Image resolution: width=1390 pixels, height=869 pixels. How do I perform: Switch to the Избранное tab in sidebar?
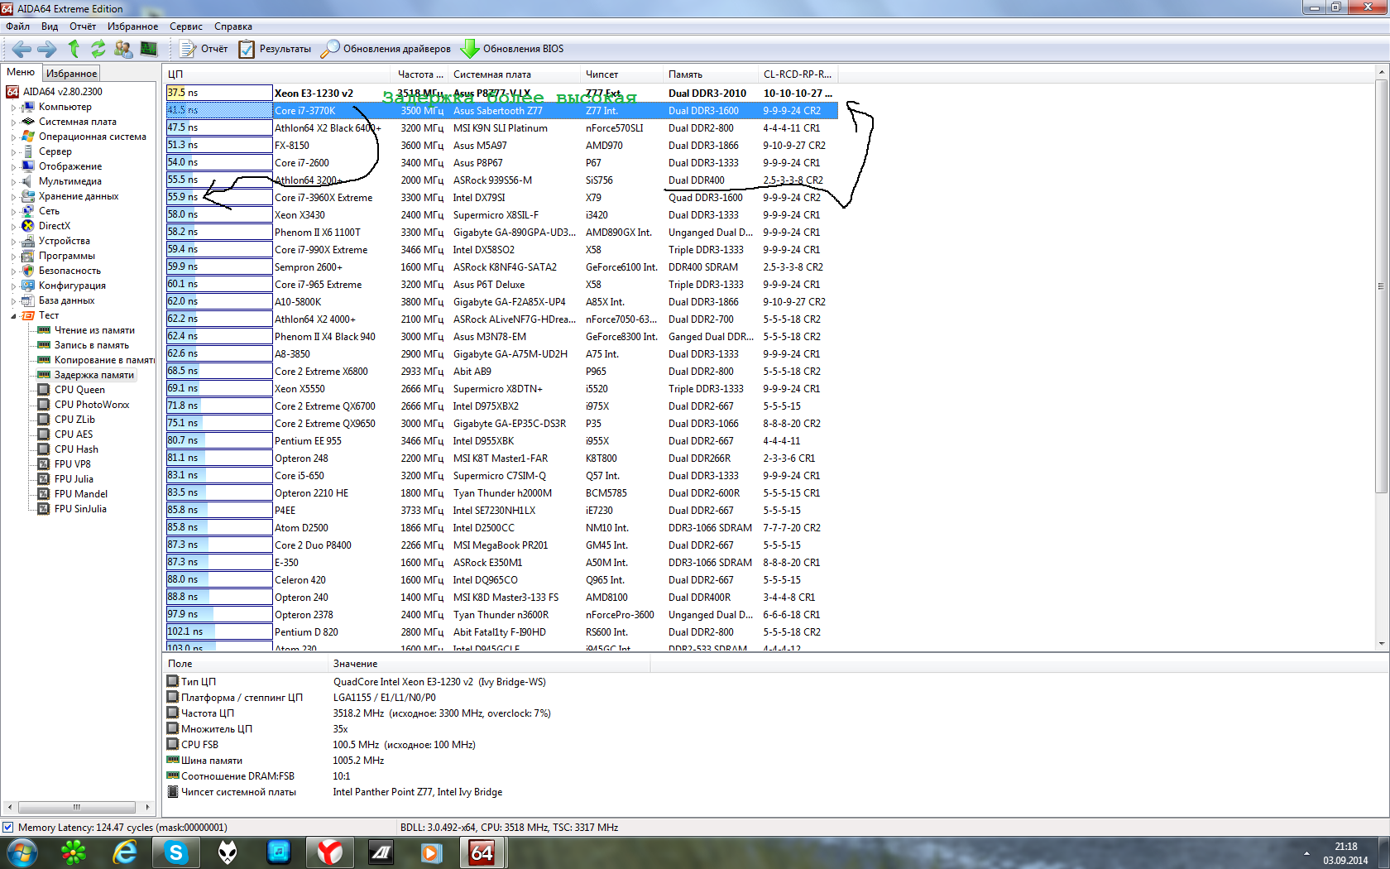[71, 74]
